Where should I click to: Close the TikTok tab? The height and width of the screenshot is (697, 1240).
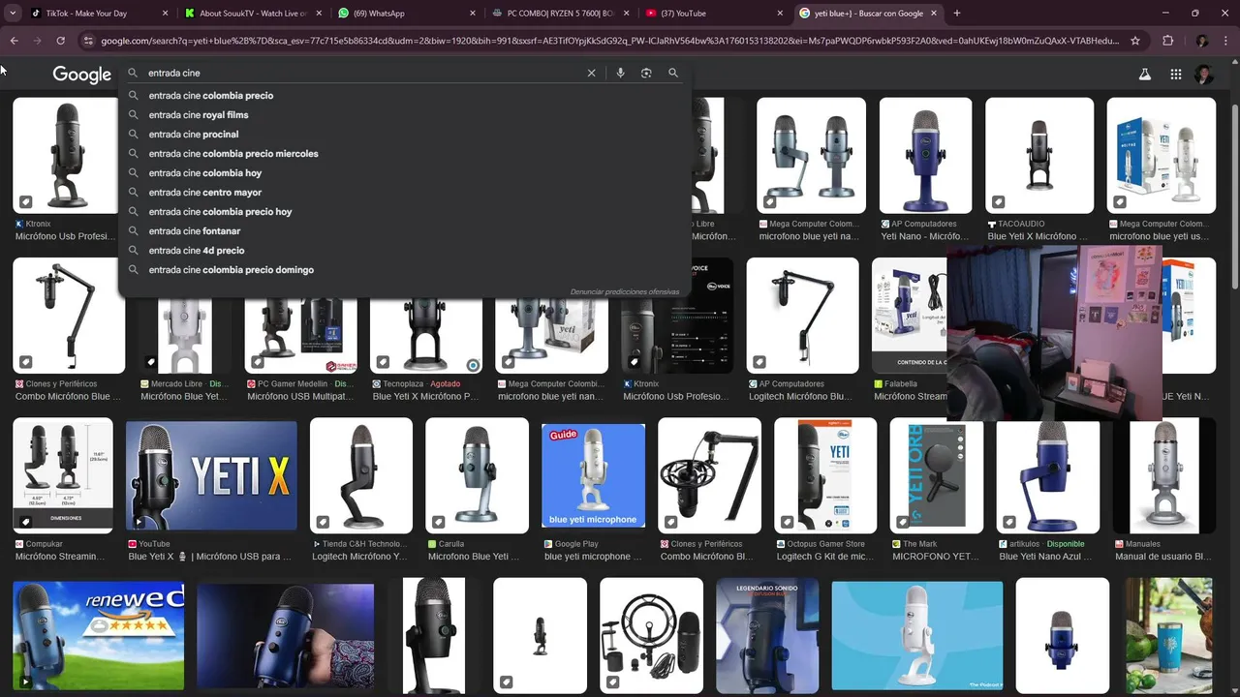coord(165,14)
